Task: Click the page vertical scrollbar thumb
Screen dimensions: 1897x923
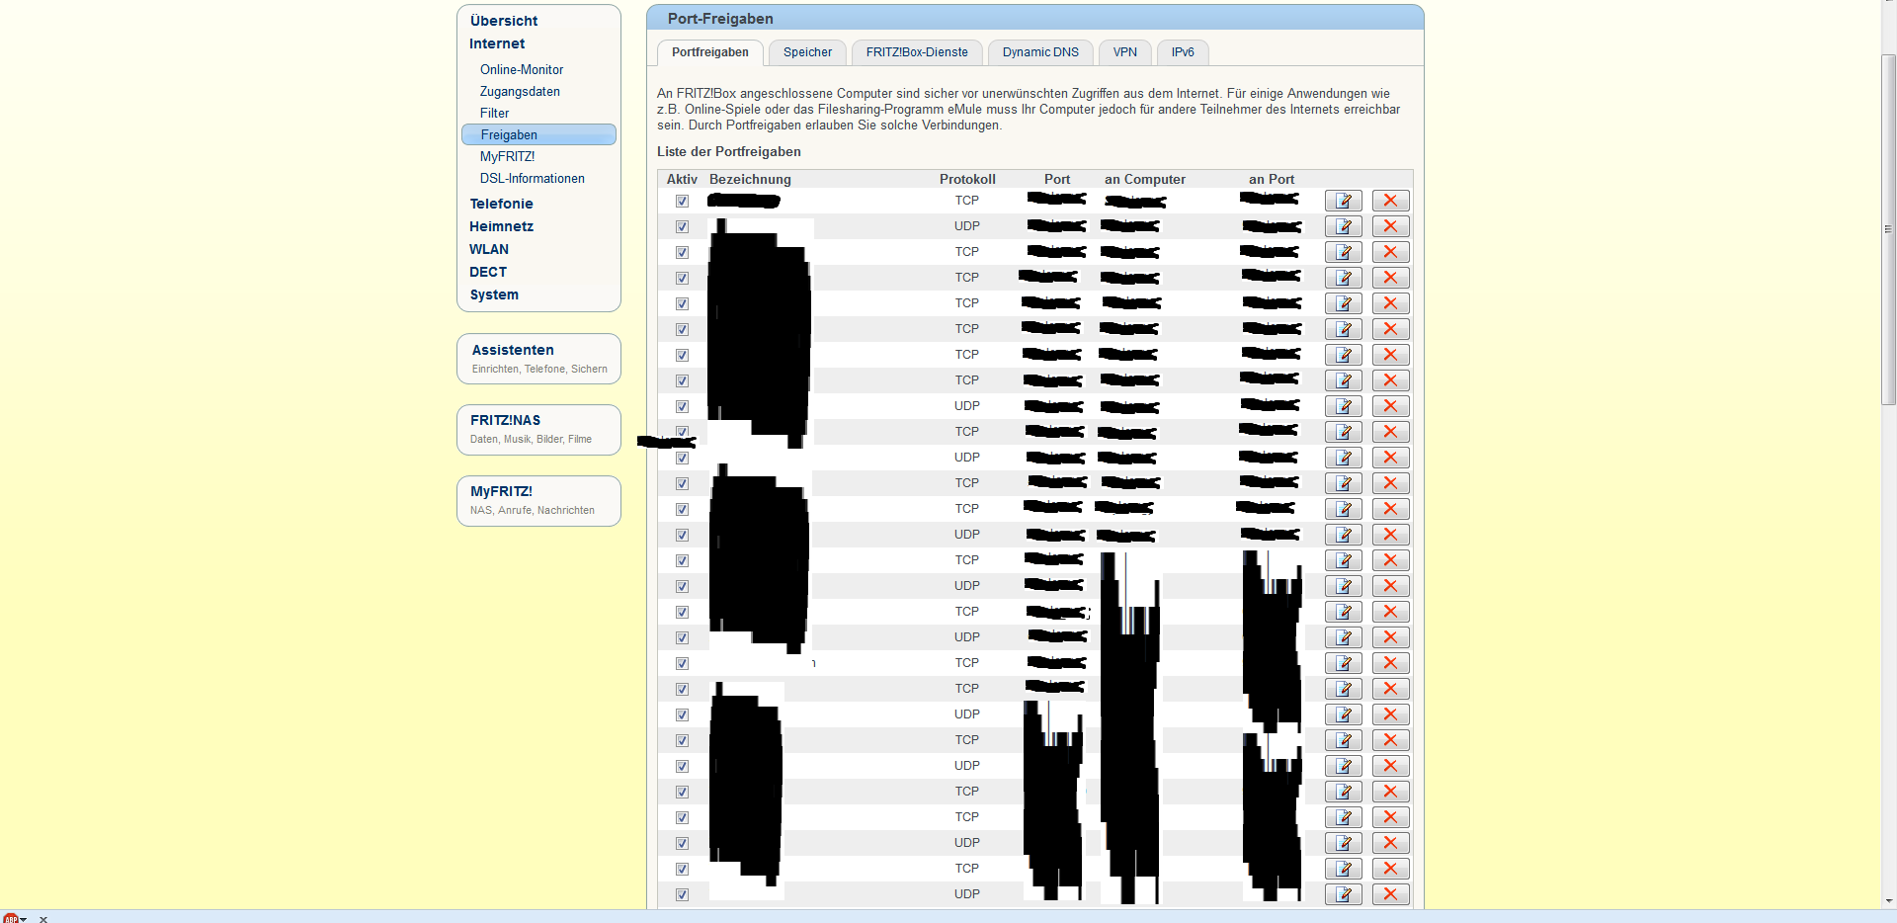Action: point(1888,229)
